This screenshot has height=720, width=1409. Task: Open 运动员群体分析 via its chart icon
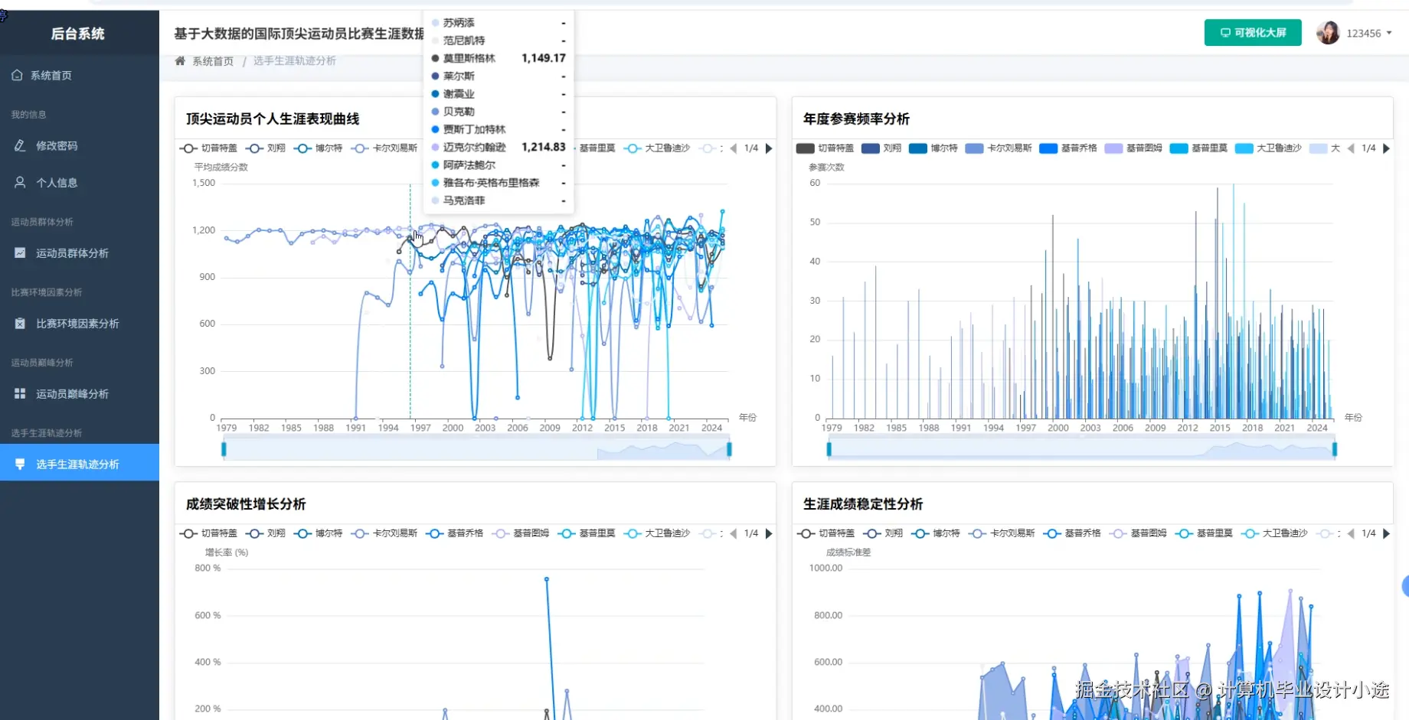click(x=20, y=252)
